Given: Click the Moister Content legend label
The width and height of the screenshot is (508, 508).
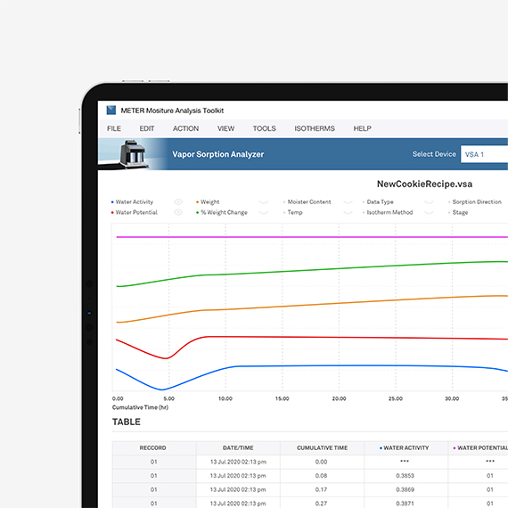Looking at the screenshot, I should tap(309, 201).
